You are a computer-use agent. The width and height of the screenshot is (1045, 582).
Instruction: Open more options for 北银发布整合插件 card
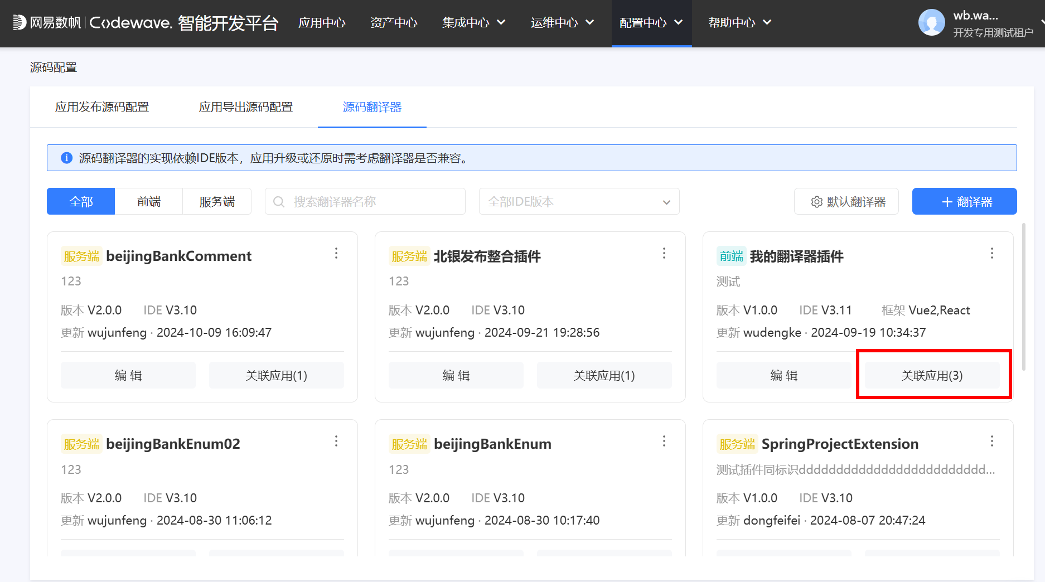(664, 254)
